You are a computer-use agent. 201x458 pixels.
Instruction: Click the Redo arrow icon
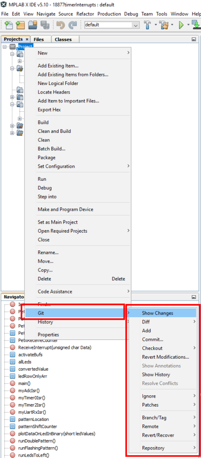(x=72, y=25)
